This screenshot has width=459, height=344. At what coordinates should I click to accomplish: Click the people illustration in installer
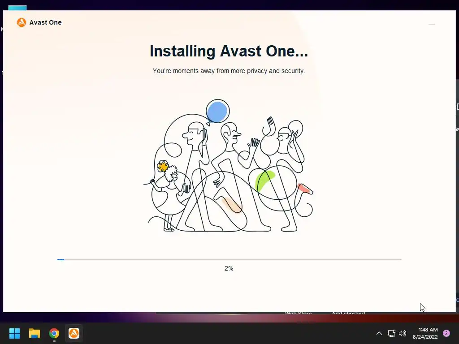tap(229, 166)
